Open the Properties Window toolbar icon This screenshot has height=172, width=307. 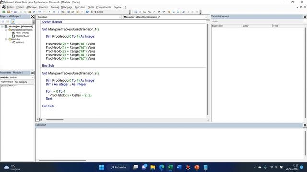point(73,12)
